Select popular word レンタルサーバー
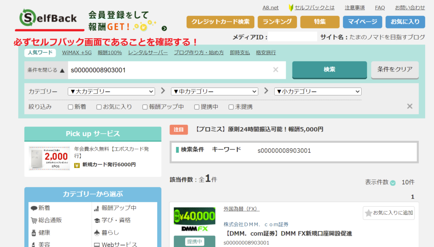This screenshot has height=247, width=434. pos(148,53)
